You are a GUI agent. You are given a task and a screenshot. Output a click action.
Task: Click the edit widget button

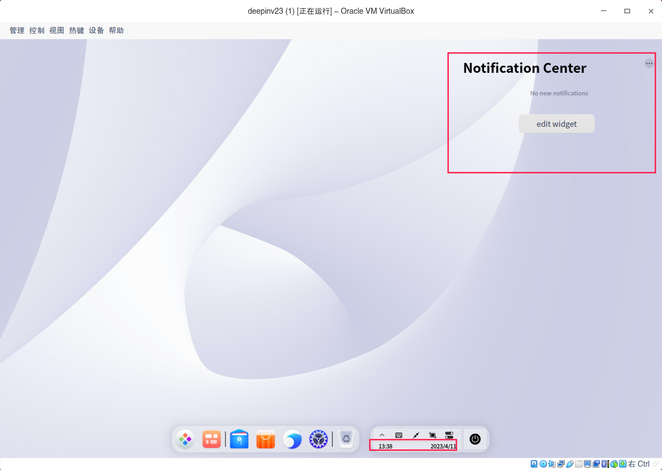[556, 124]
